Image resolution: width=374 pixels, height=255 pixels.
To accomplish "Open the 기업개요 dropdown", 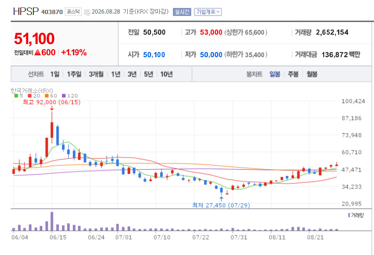I will pyautogui.click(x=208, y=12).
